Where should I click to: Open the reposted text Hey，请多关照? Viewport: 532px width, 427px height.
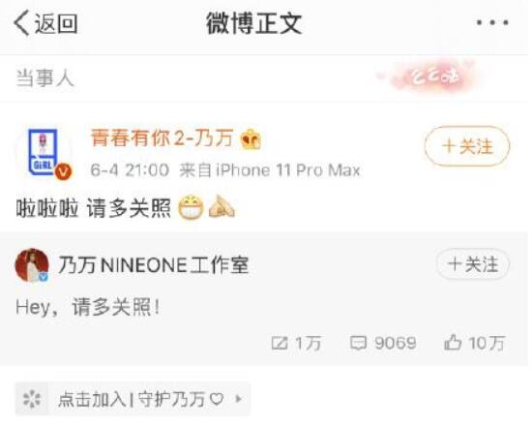(x=88, y=308)
